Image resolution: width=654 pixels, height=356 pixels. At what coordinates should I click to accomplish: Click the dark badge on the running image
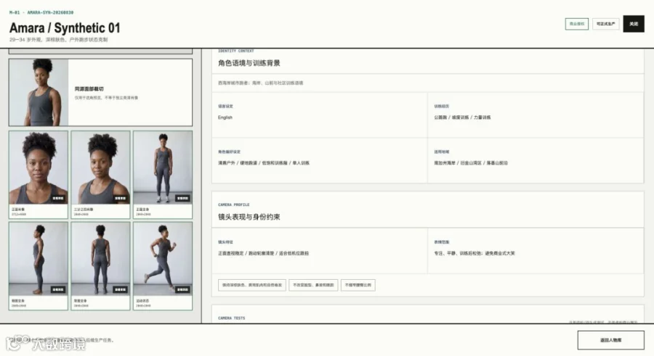pos(182,289)
